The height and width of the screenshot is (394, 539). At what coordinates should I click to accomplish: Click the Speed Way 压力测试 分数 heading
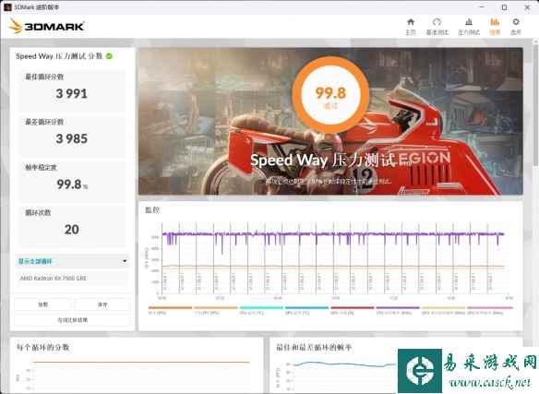(59, 56)
